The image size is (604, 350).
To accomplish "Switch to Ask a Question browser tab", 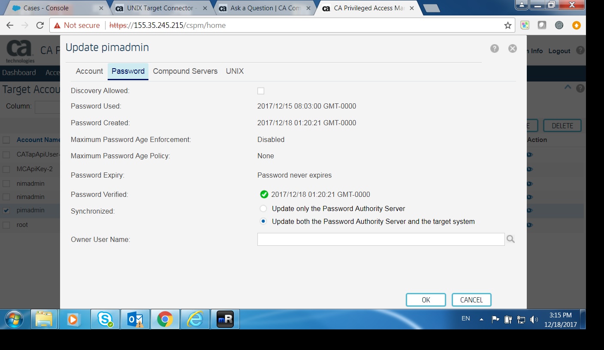I will [x=265, y=8].
